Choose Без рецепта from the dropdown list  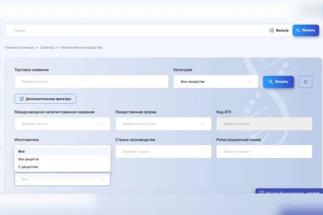tap(29, 159)
